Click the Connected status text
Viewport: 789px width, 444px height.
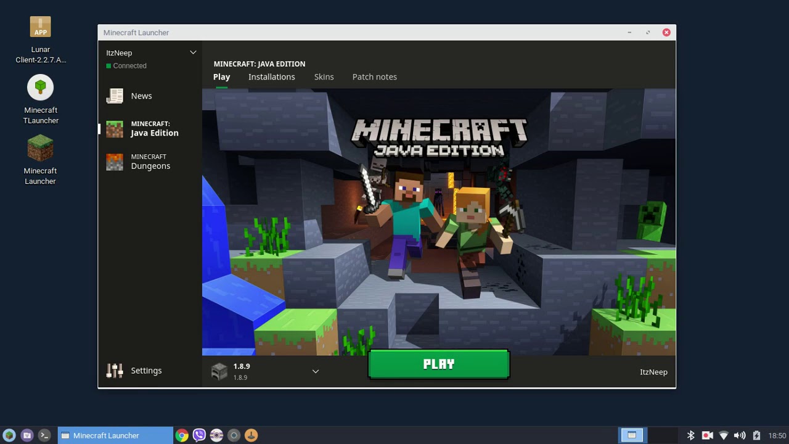129,65
